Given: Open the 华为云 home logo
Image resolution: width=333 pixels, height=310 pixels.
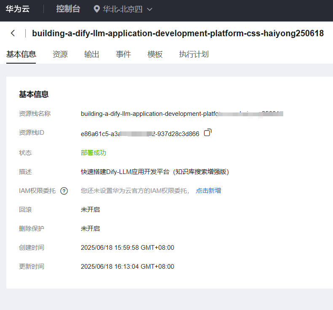Looking at the screenshot, I should tap(17, 9).
